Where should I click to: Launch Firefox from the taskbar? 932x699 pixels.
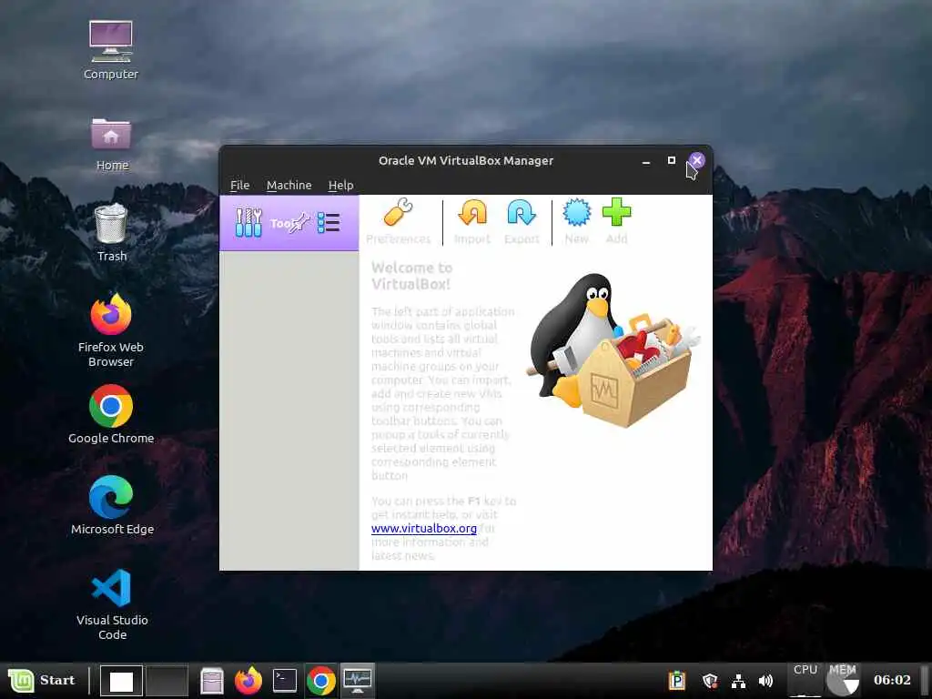point(248,681)
